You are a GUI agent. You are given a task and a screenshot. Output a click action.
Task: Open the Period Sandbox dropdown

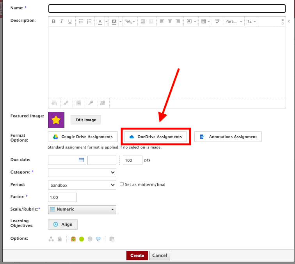(82, 185)
